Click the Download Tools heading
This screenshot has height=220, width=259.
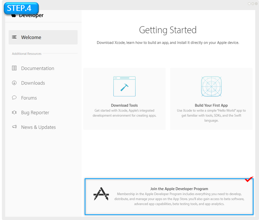(x=124, y=105)
